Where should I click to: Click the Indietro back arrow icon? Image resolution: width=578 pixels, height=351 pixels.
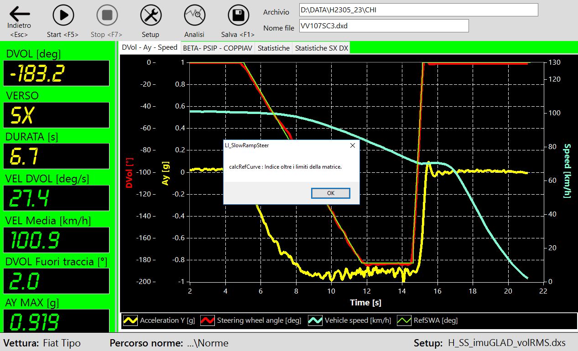(x=19, y=15)
